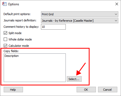Expand Journals report definition dropdown
The image size is (121, 96).
pyautogui.click(x=80, y=21)
